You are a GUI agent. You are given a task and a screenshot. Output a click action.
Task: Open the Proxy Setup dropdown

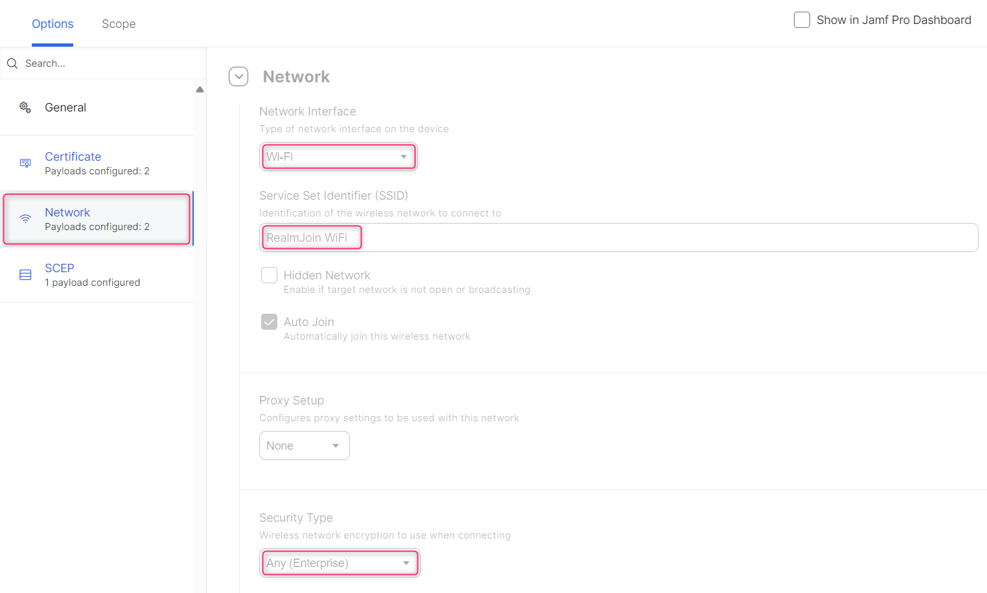pos(304,446)
